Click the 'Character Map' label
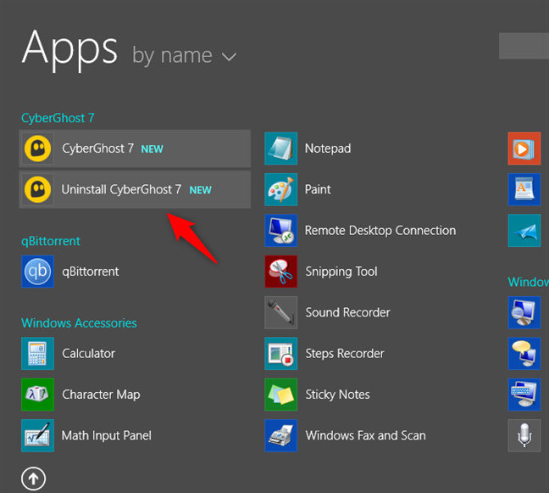Screen dimensions: 549x493 click(x=101, y=395)
